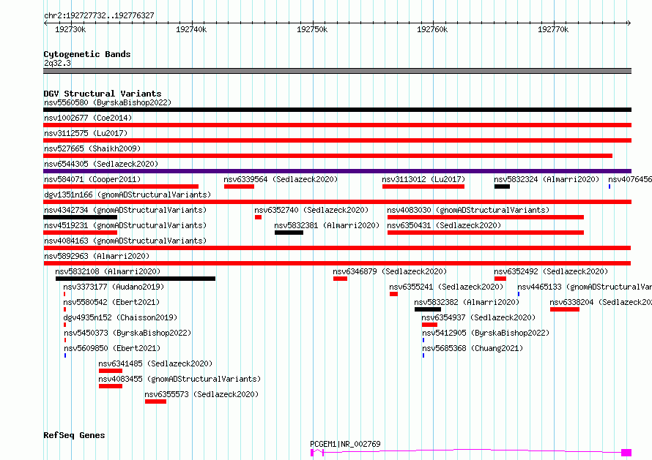This screenshot has width=652, height=460.
Task: Click the black bar under nsv4342734
Action: pos(81,217)
